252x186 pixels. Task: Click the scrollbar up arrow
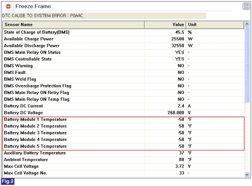click(247, 24)
